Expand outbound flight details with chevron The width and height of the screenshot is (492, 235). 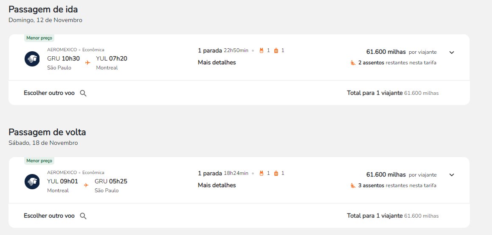point(452,52)
